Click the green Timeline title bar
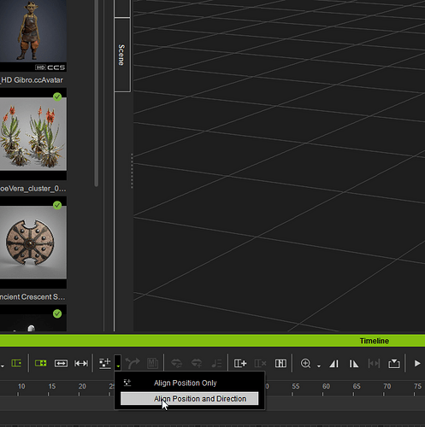 (212, 341)
